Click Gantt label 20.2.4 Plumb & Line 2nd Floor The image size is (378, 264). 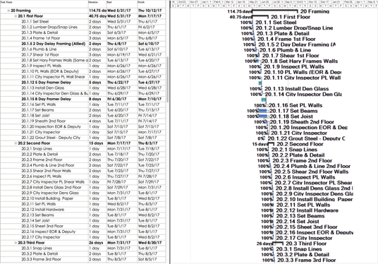click(x=312, y=167)
